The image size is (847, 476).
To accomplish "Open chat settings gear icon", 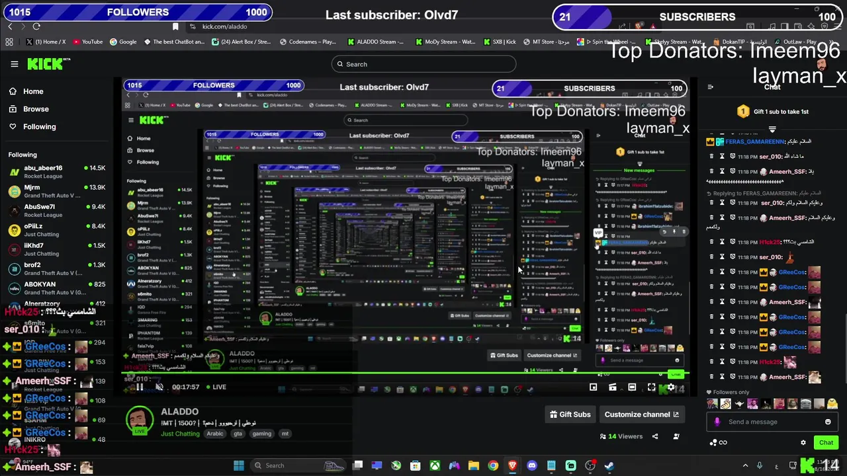I will tap(803, 442).
